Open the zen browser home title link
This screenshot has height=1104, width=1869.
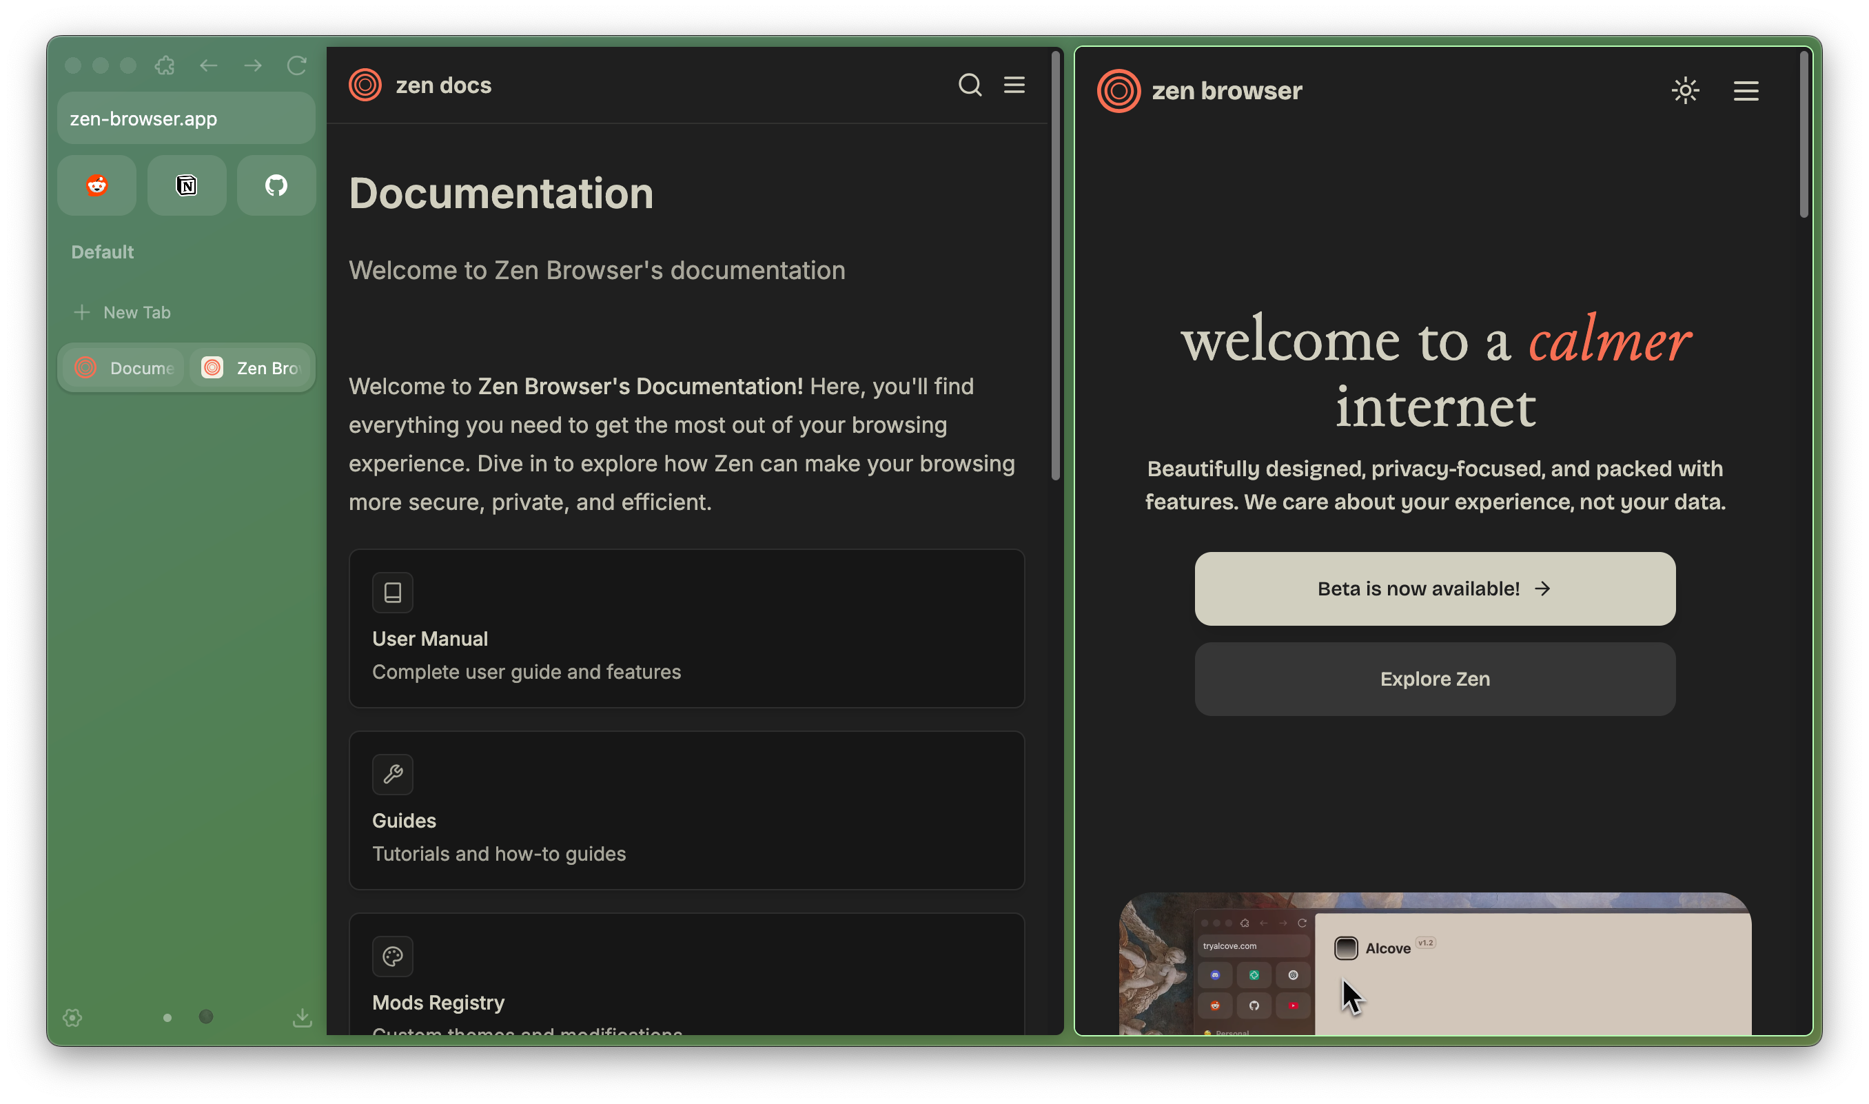tap(1227, 91)
